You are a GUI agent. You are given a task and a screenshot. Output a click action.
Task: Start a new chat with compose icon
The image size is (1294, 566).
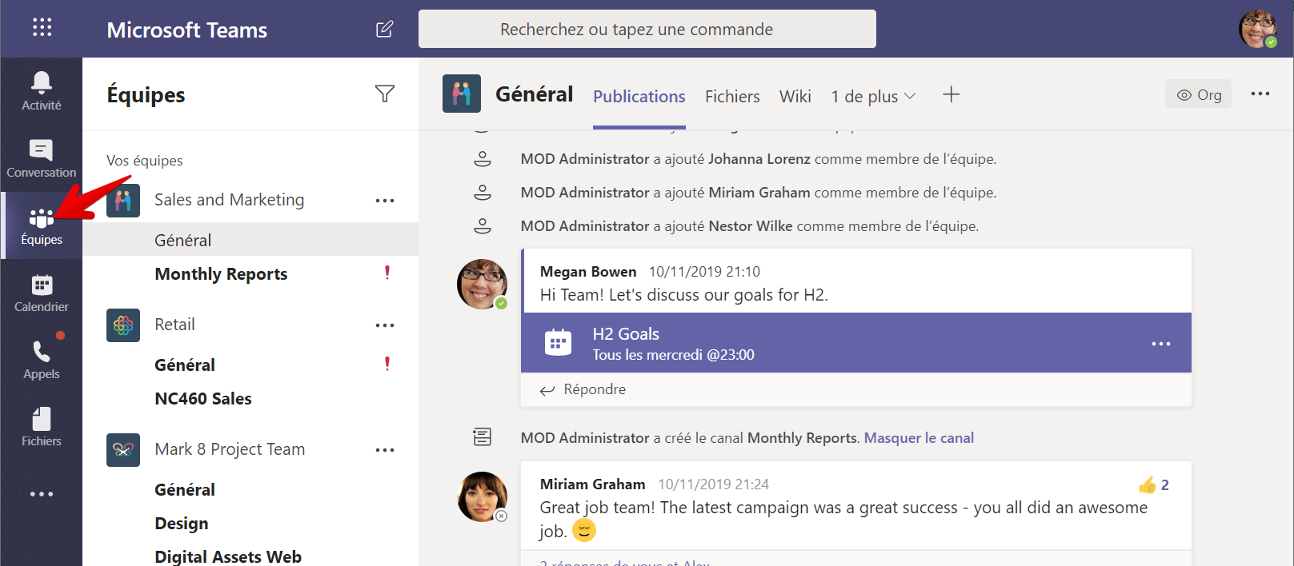click(x=385, y=30)
